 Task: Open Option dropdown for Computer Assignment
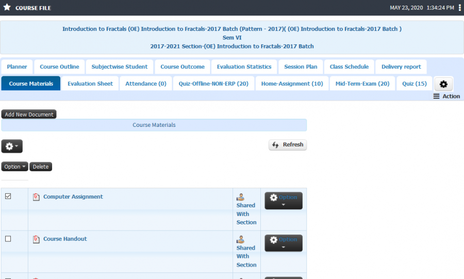284,201
